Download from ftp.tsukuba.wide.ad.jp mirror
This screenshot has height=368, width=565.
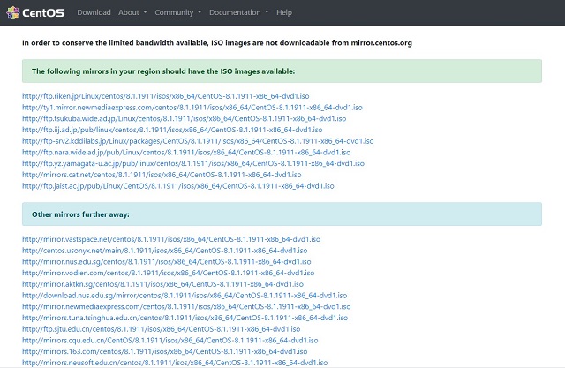185,118
